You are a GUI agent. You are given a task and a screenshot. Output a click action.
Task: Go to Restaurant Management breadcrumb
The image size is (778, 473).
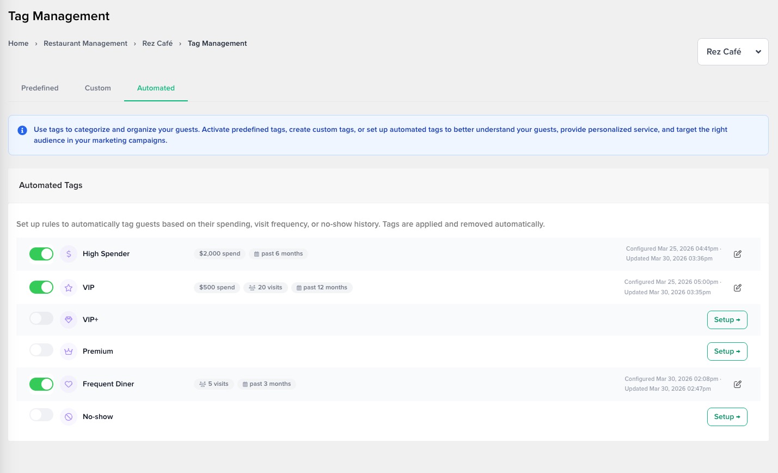point(85,44)
